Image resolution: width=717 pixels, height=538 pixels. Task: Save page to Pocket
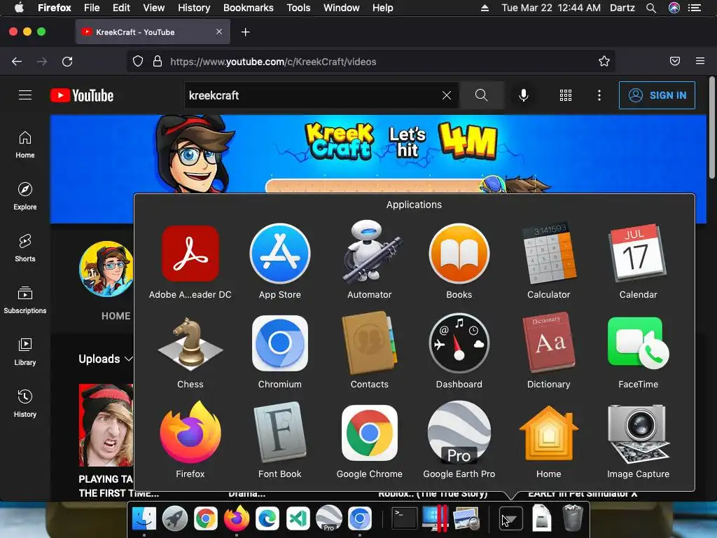[x=675, y=61]
